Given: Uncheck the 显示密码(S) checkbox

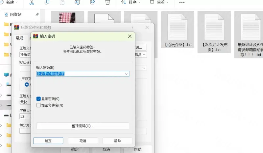Looking at the screenshot, I should [x=38, y=99].
